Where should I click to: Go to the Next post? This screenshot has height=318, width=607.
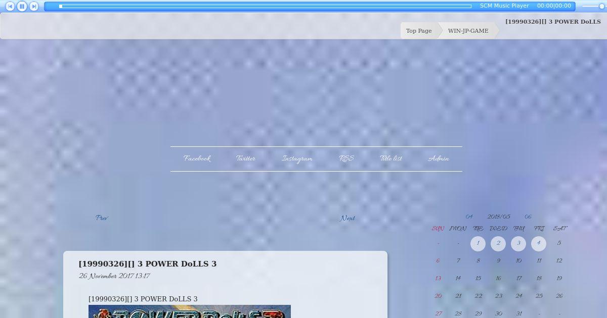pyautogui.click(x=348, y=219)
